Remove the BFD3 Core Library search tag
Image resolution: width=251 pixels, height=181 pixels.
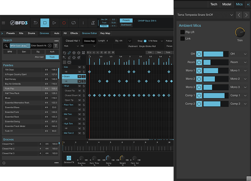[28, 46]
